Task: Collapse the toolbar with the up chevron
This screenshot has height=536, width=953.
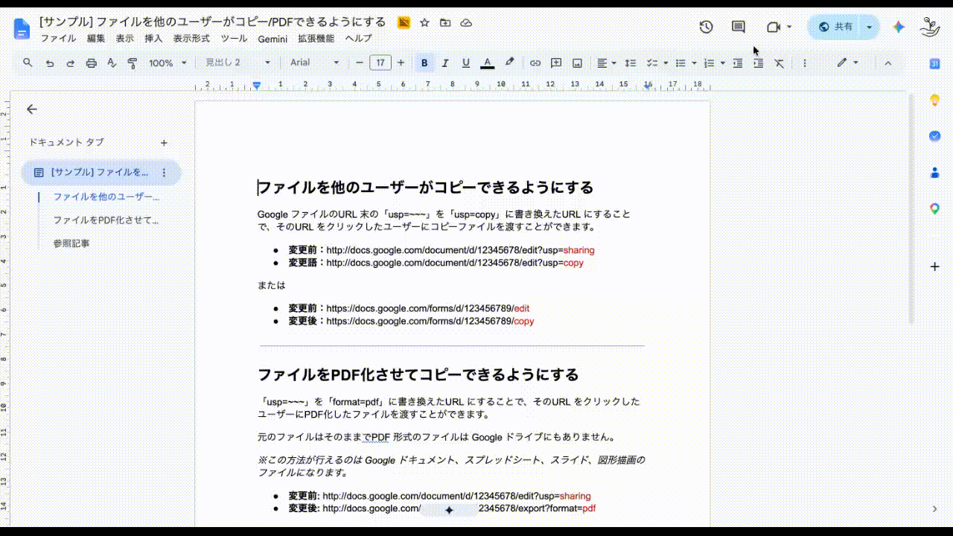Action: click(887, 63)
